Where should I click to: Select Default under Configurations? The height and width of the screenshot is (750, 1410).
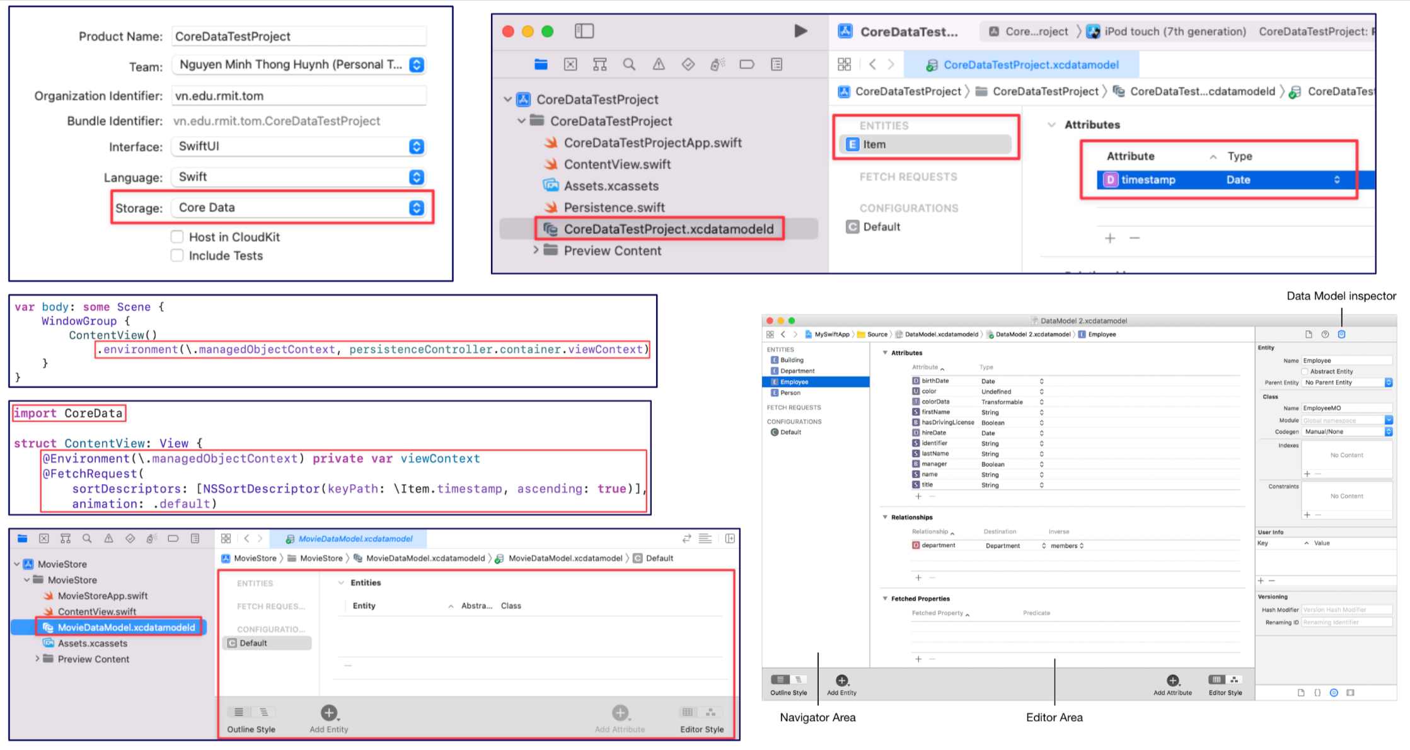click(881, 226)
